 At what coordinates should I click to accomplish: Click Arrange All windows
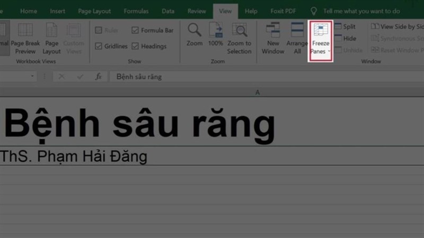pyautogui.click(x=297, y=38)
